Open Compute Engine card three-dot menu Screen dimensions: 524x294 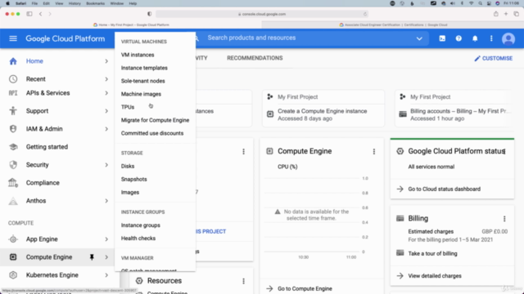click(x=374, y=152)
